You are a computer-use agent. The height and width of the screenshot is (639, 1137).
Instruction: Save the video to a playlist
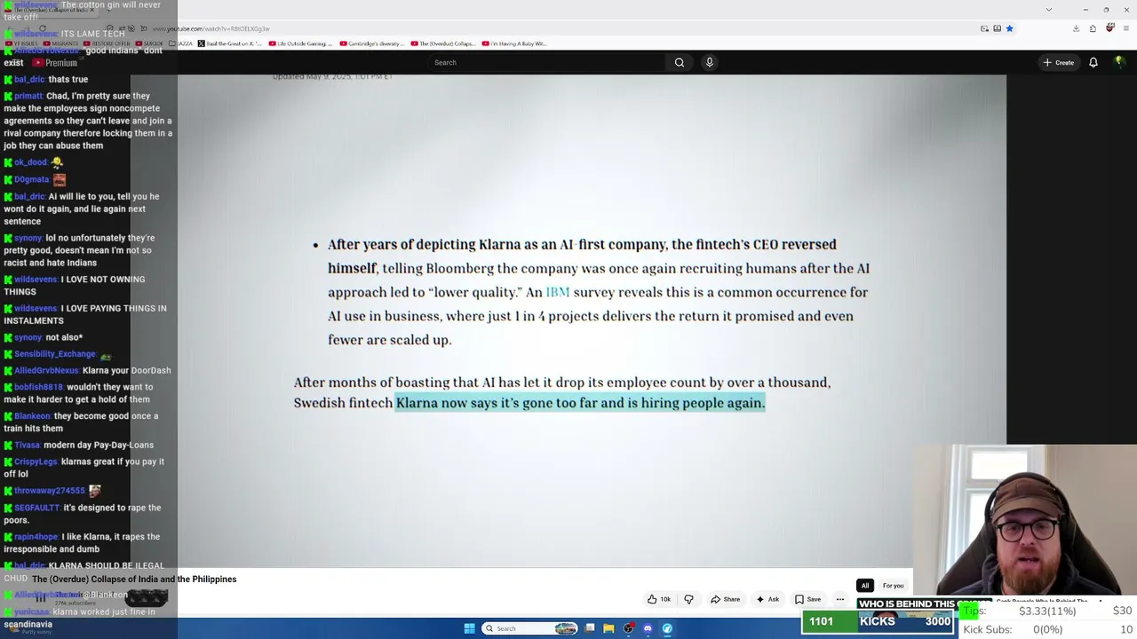coord(807,599)
